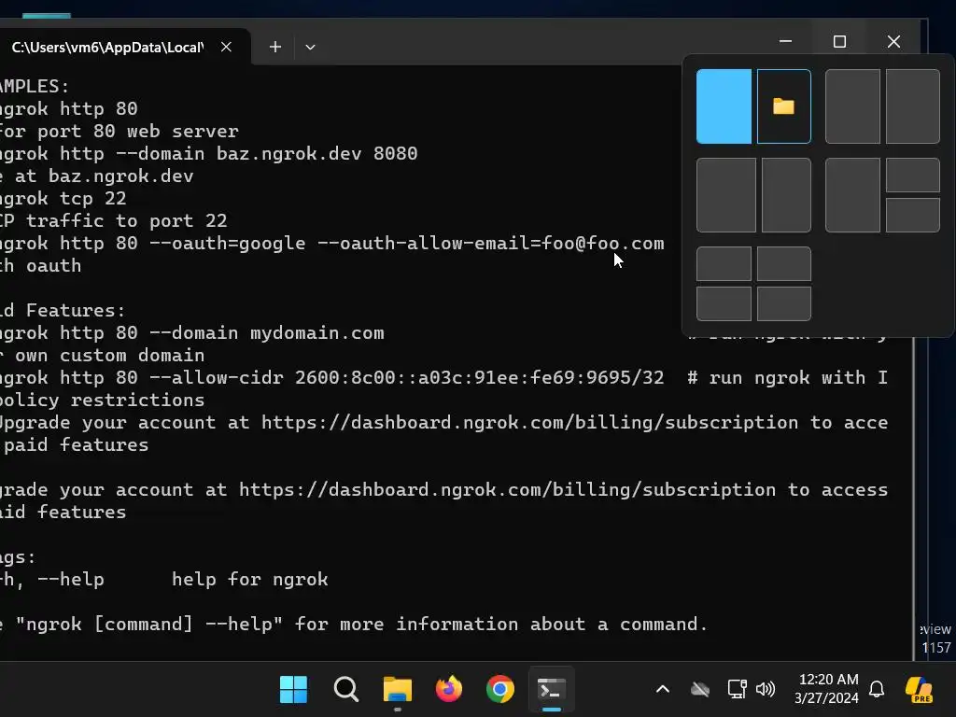
Task: Expand the new tab profile dropdown
Action: click(310, 47)
